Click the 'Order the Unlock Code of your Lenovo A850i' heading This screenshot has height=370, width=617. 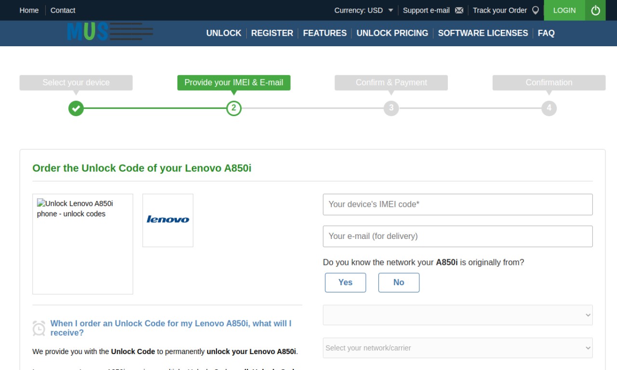pos(142,168)
